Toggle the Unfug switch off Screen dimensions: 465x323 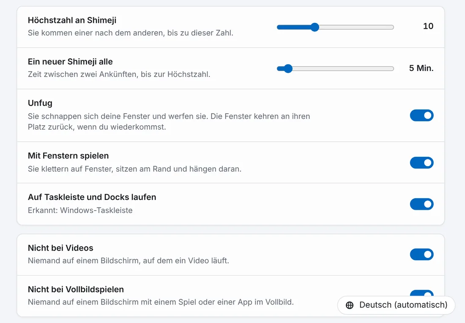pyautogui.click(x=421, y=115)
